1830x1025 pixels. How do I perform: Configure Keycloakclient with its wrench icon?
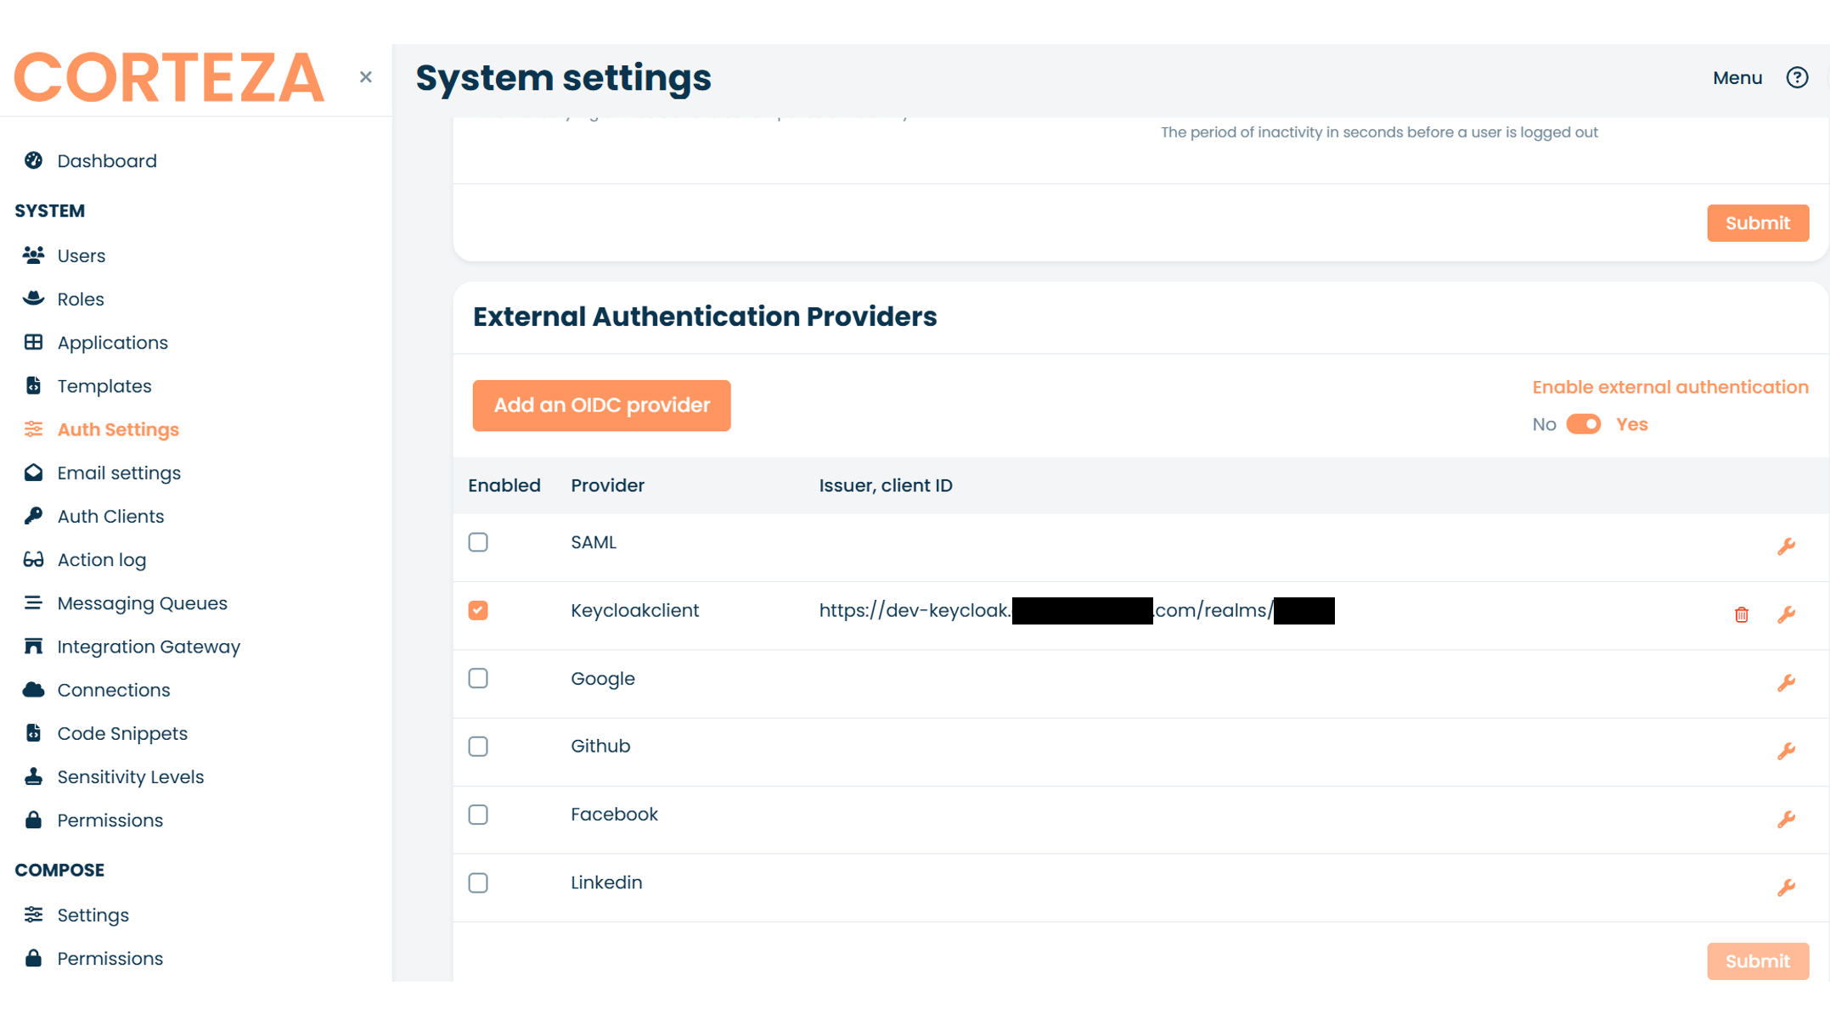point(1787,613)
